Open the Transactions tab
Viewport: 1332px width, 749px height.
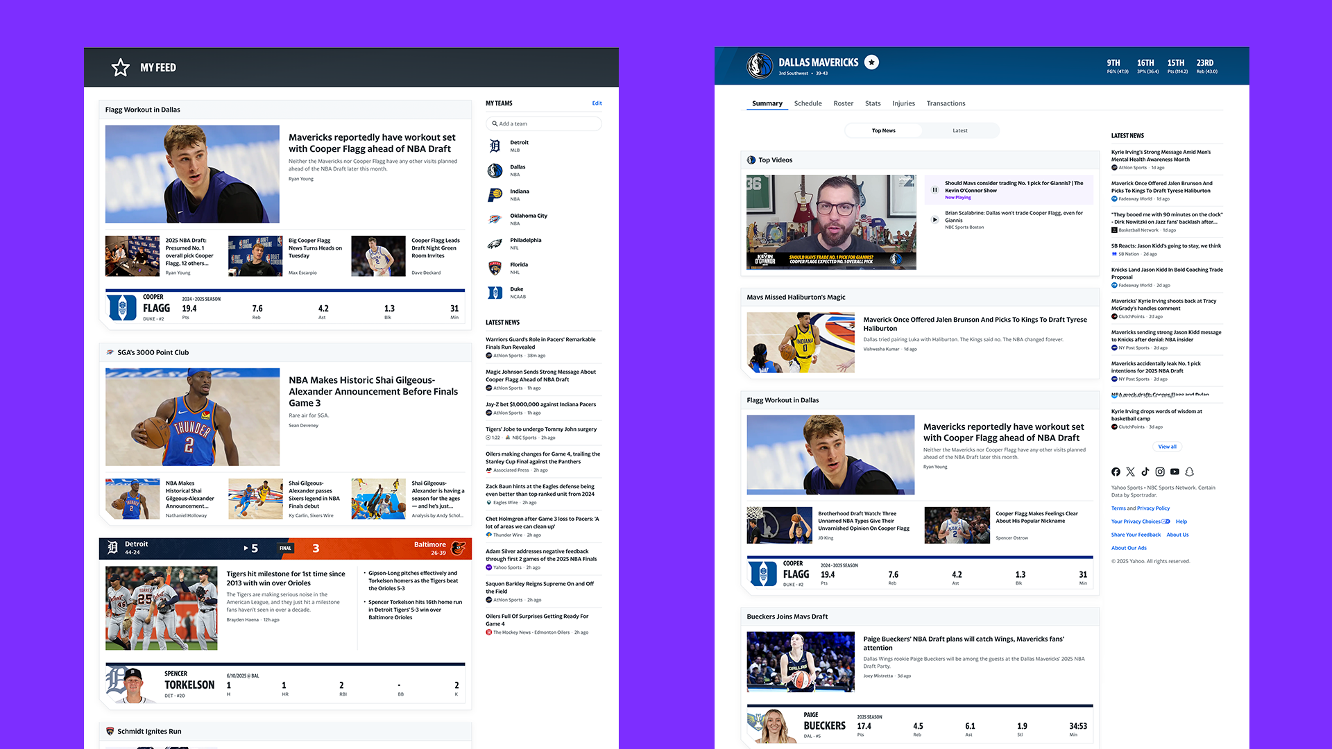tap(946, 103)
